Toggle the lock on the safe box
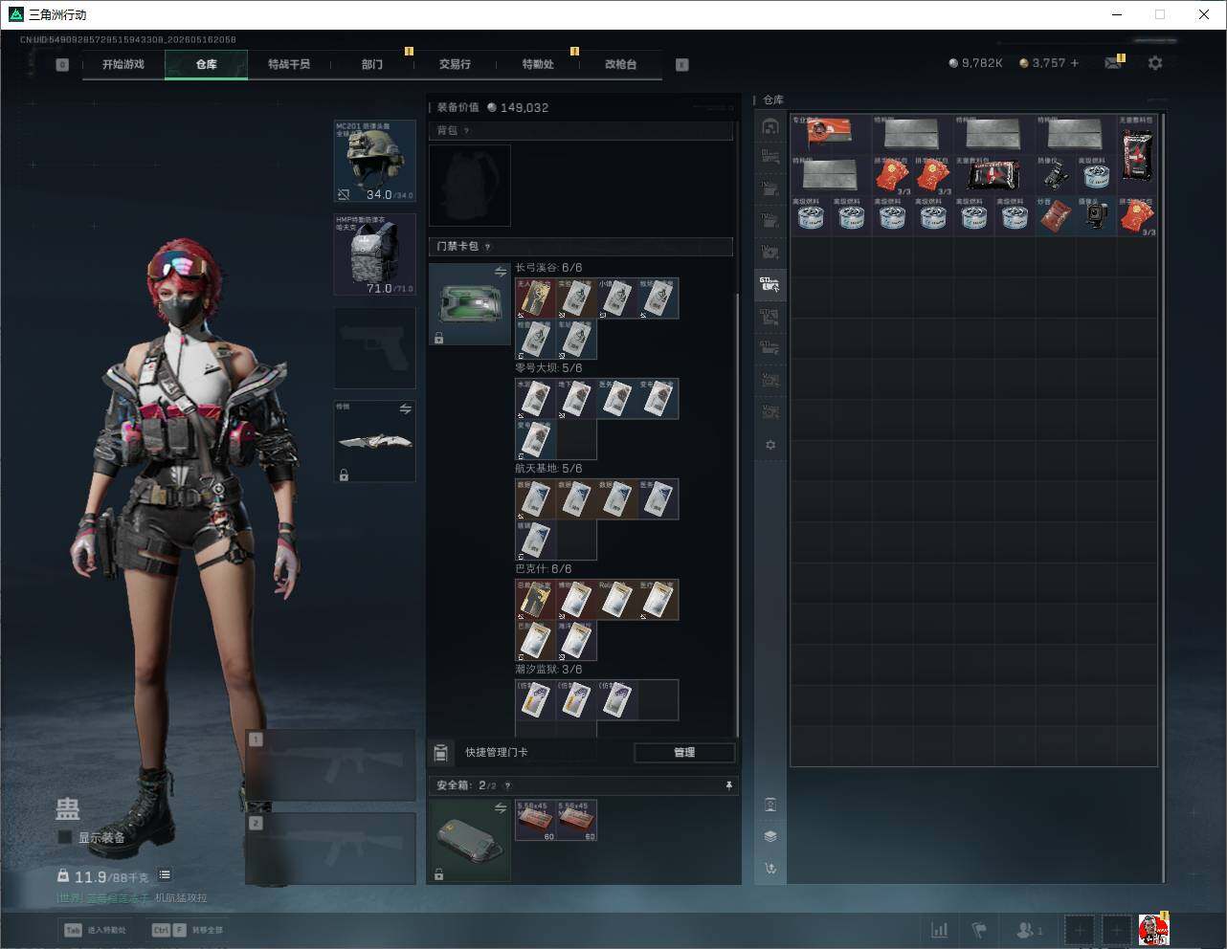The width and height of the screenshot is (1227, 949). coord(438,874)
